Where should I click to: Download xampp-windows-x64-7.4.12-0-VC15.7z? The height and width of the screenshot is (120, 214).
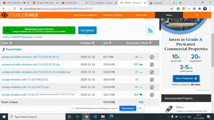pos(25,79)
